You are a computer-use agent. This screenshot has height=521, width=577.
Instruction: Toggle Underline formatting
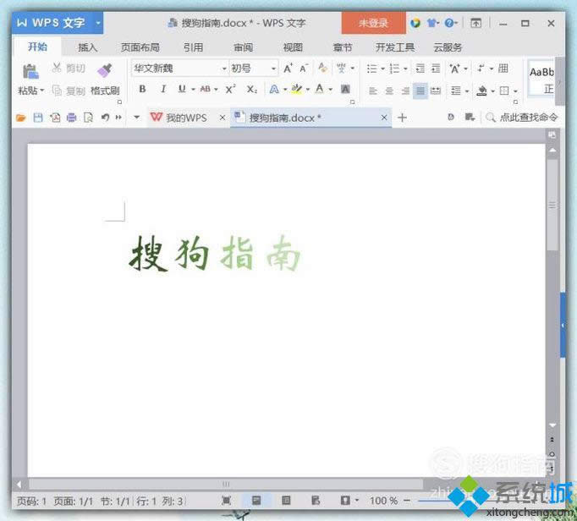pos(182,89)
